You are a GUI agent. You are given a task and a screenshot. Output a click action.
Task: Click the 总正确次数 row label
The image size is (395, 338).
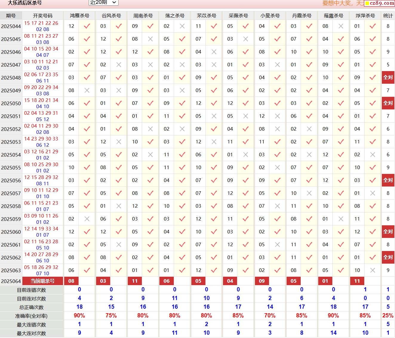click(x=31, y=308)
